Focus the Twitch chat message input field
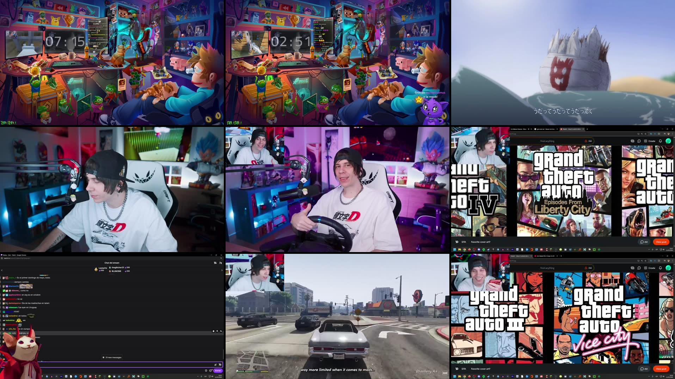The width and height of the screenshot is (675, 379). coord(111,365)
